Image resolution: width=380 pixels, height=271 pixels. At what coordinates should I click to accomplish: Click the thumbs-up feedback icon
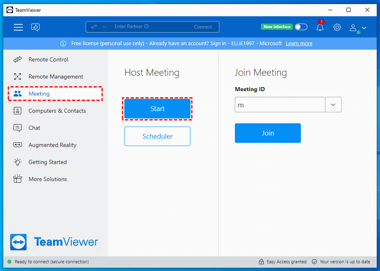35,27
